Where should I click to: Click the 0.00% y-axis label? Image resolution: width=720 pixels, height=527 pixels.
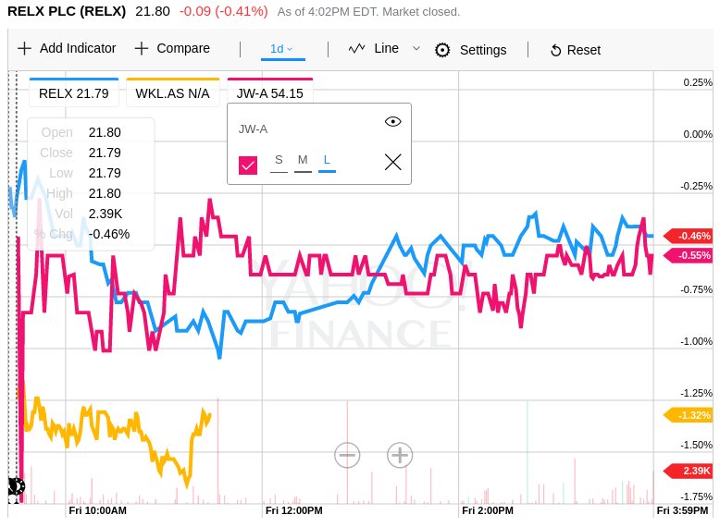click(698, 134)
